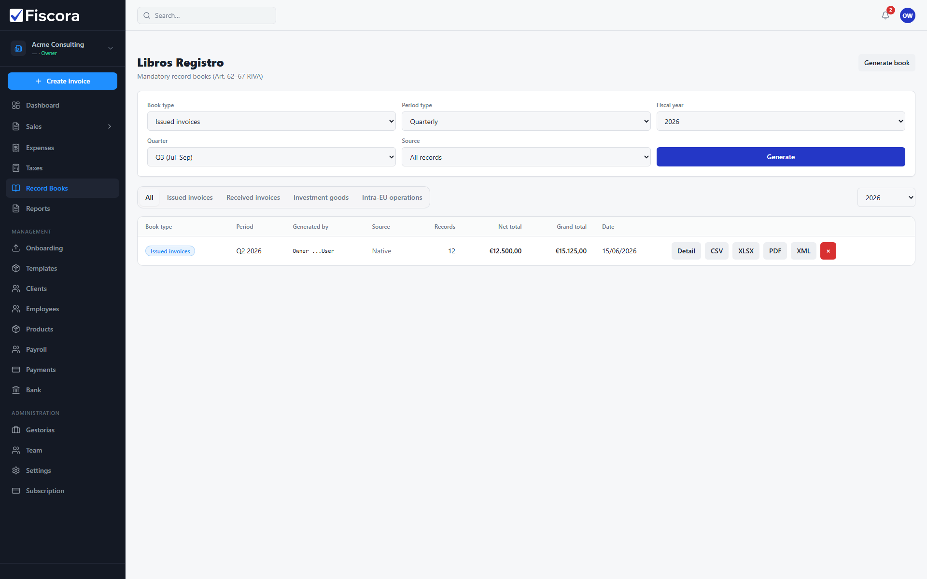Select the Intra-EU operations tab
Image resolution: width=927 pixels, height=579 pixels.
pos(392,197)
